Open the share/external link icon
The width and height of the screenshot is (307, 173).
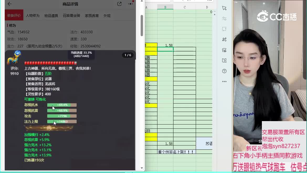(x=119, y=4)
